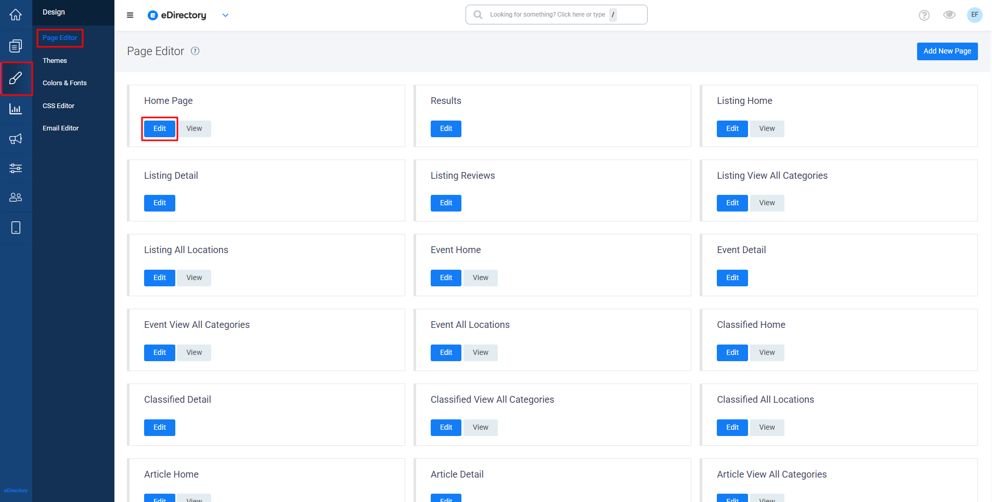Open CSS Editor in Design menu
Screen dimensions: 992x502
coord(58,106)
